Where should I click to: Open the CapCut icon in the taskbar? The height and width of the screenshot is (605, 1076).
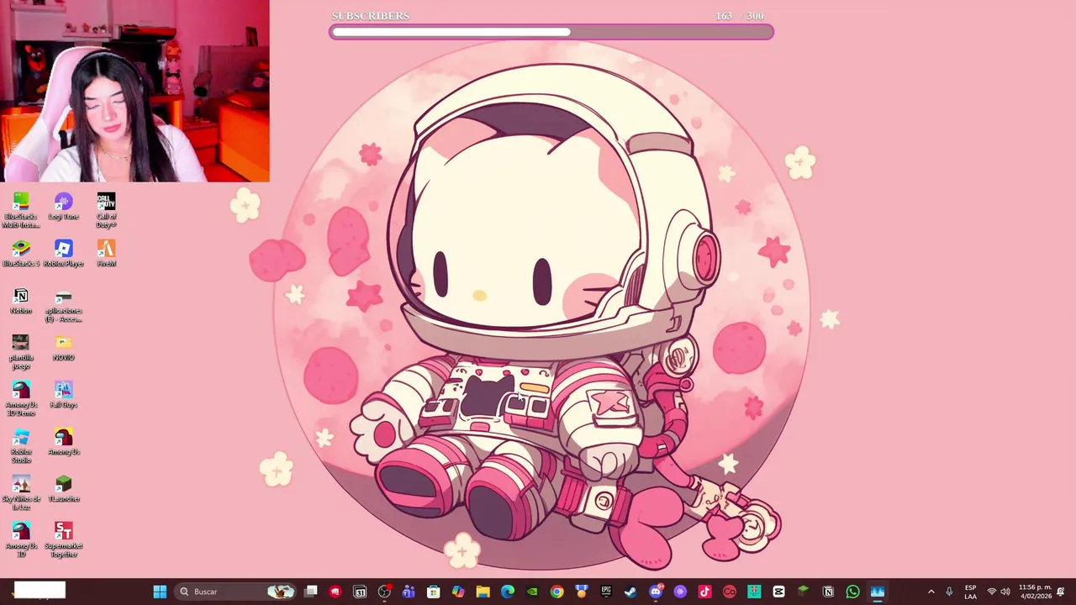click(x=778, y=592)
